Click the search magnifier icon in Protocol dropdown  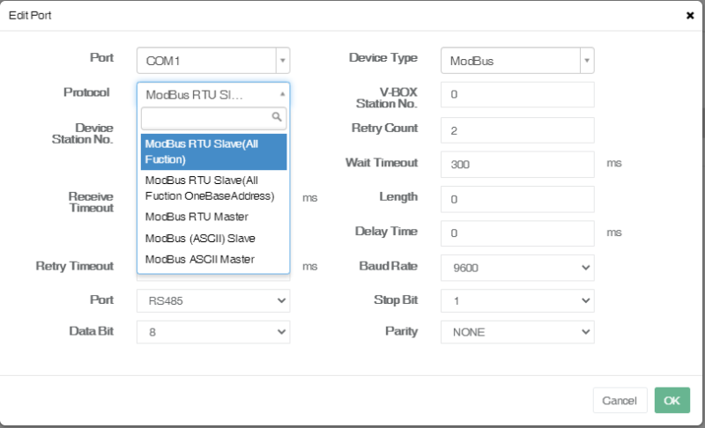click(276, 116)
